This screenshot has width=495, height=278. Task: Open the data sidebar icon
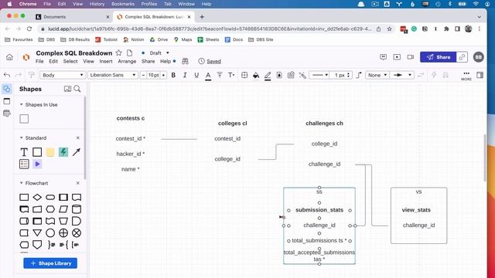click(7, 114)
